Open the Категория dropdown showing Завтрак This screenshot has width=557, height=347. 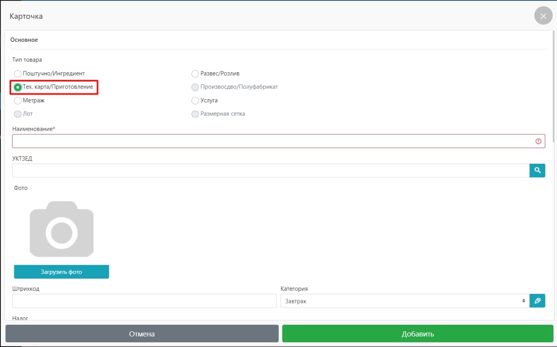click(x=404, y=301)
